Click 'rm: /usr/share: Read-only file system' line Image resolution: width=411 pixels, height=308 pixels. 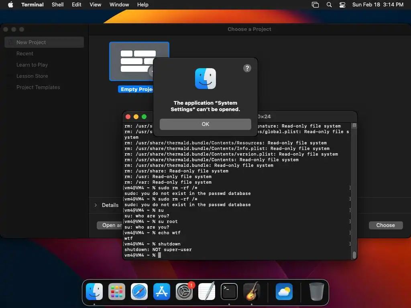177,171
